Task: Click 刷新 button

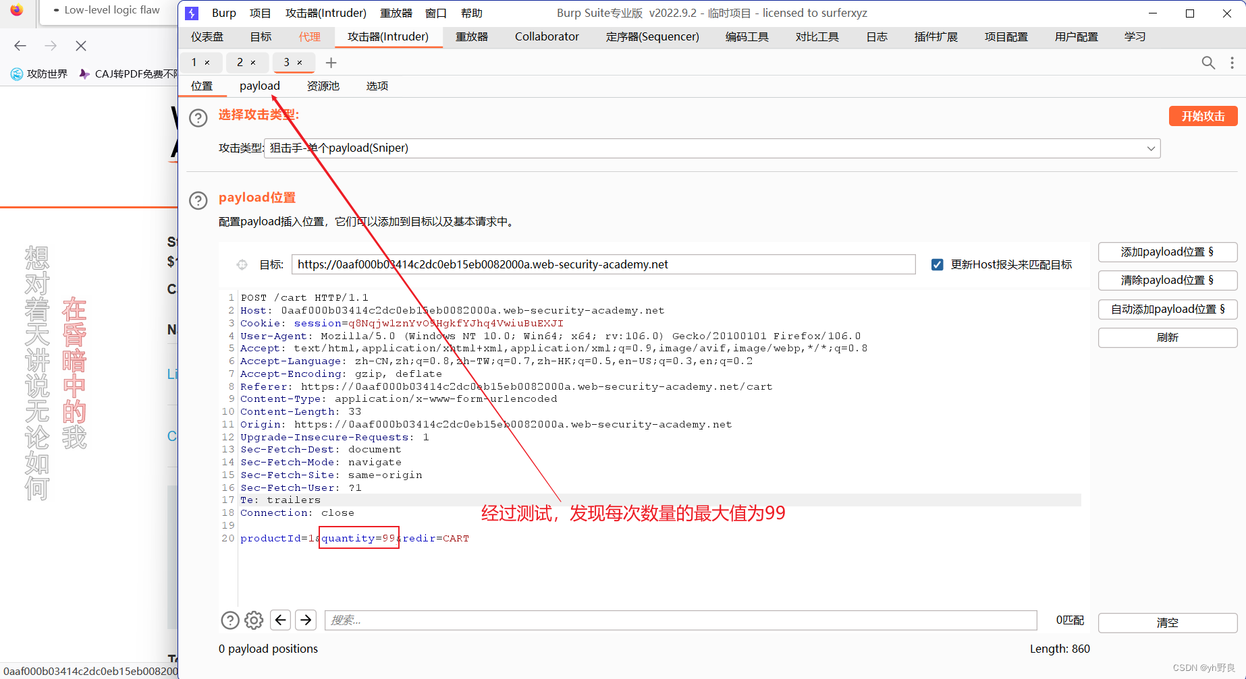Action: [1168, 338]
